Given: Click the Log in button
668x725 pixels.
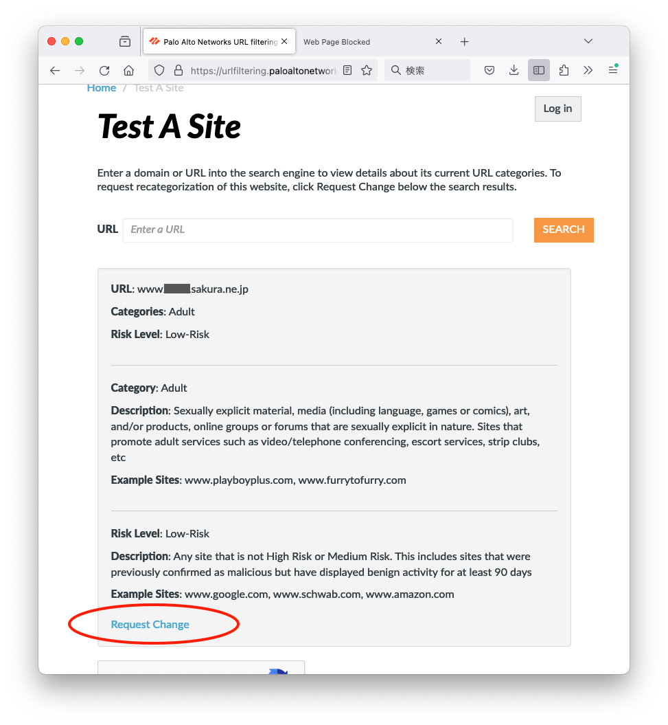Looking at the screenshot, I should pyautogui.click(x=557, y=109).
